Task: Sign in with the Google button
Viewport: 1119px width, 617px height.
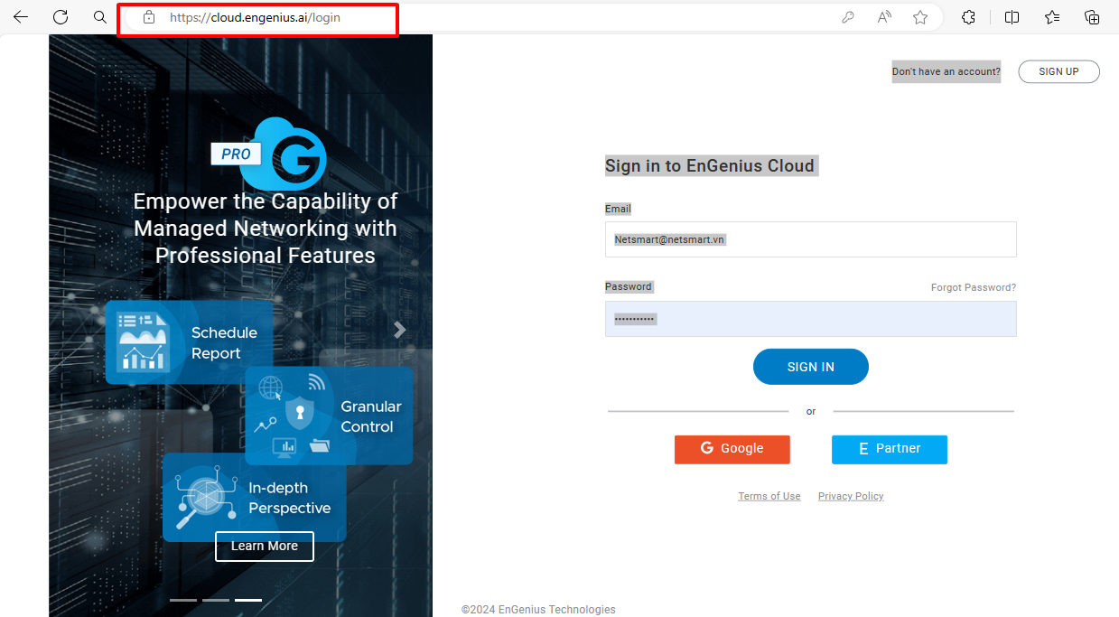Action: tap(732, 449)
